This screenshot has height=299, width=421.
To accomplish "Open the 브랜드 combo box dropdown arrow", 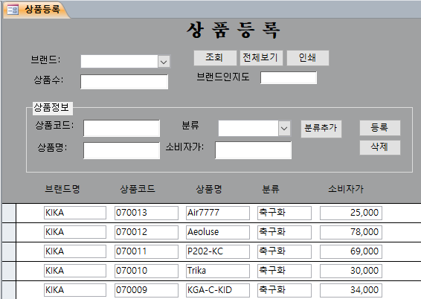I will [164, 62].
